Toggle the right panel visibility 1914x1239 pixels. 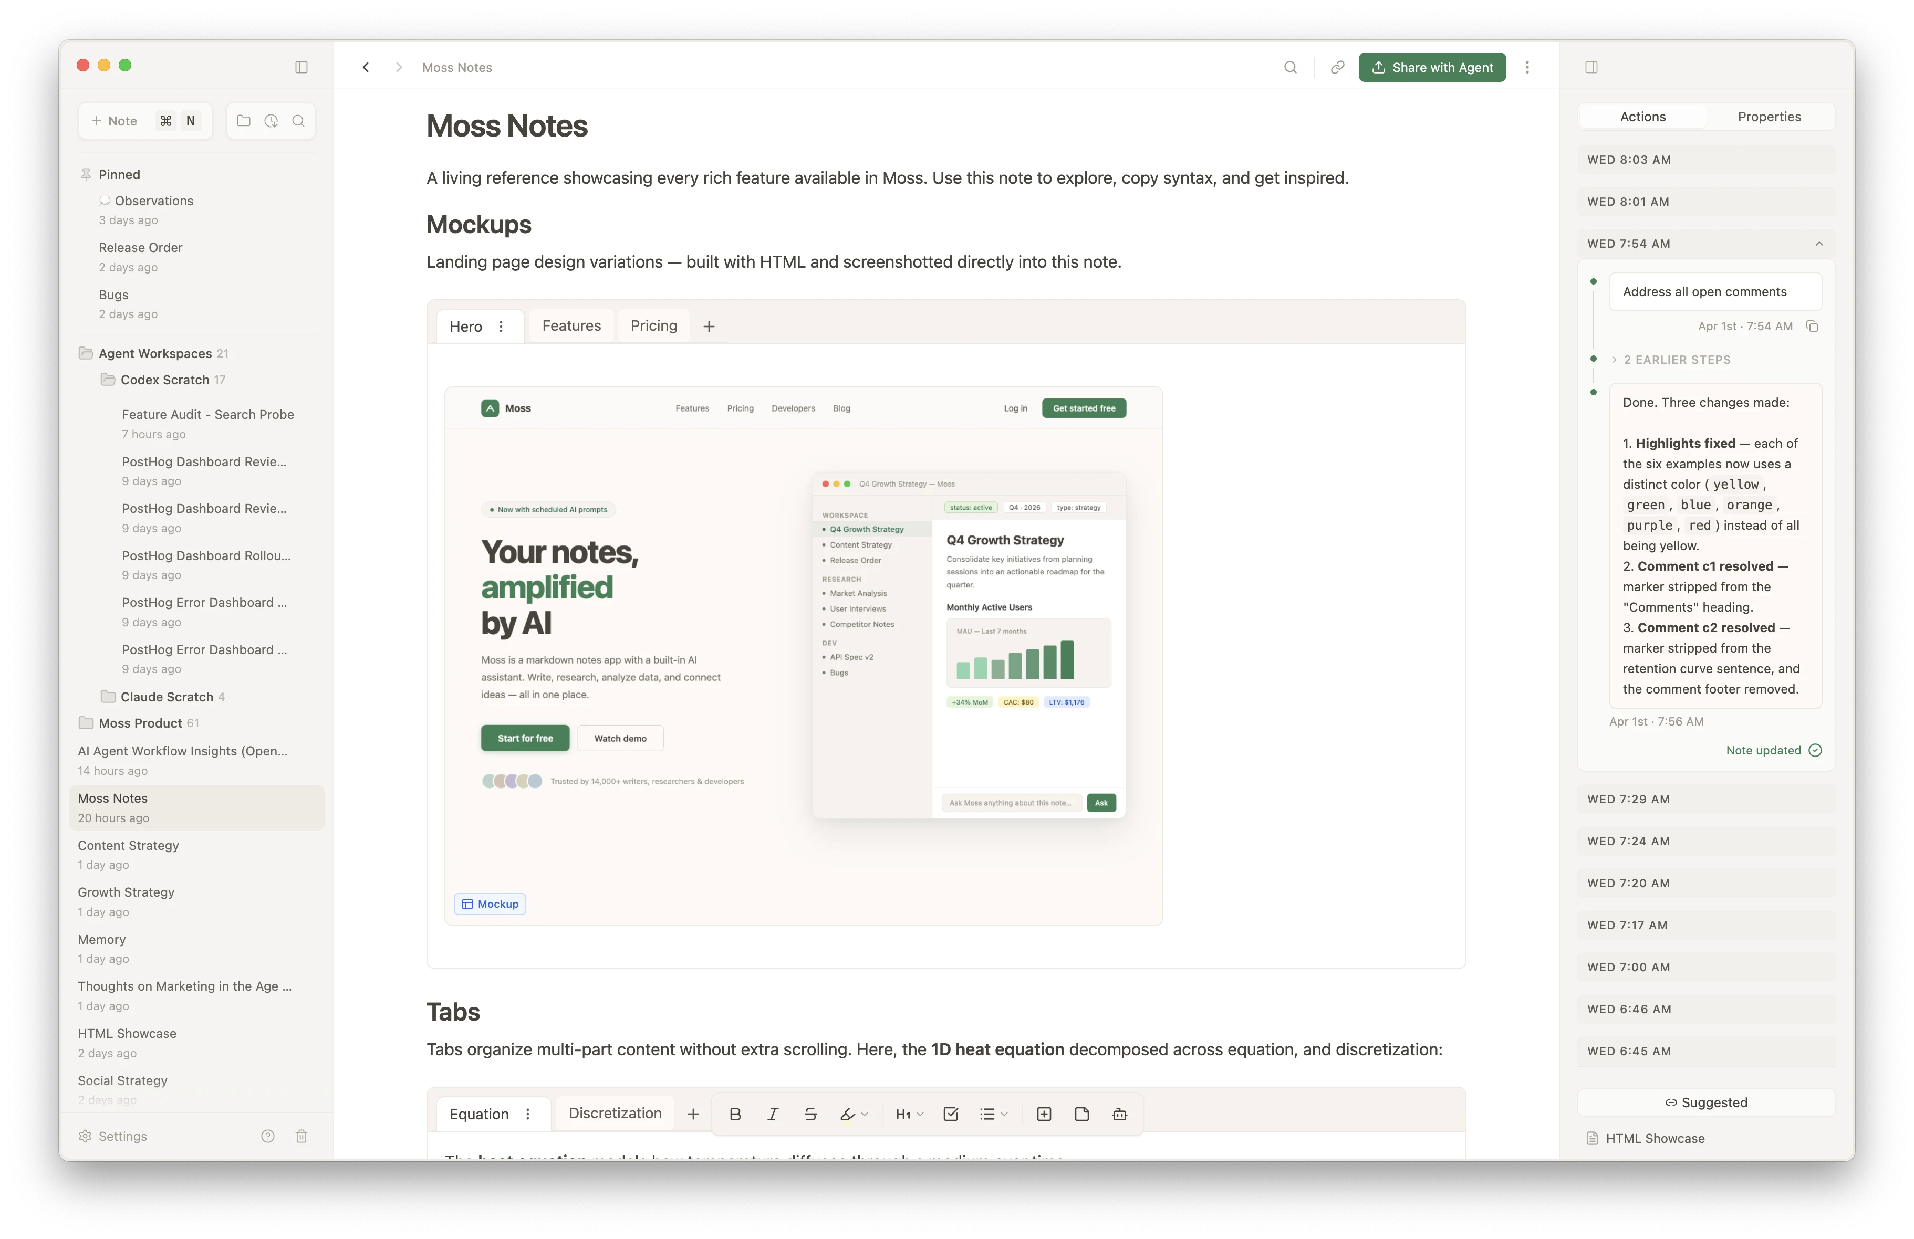click(x=1593, y=68)
